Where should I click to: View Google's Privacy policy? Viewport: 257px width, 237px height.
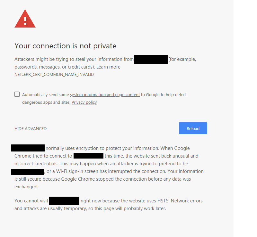pos(84,102)
